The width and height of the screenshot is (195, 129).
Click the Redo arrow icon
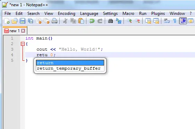point(100,21)
